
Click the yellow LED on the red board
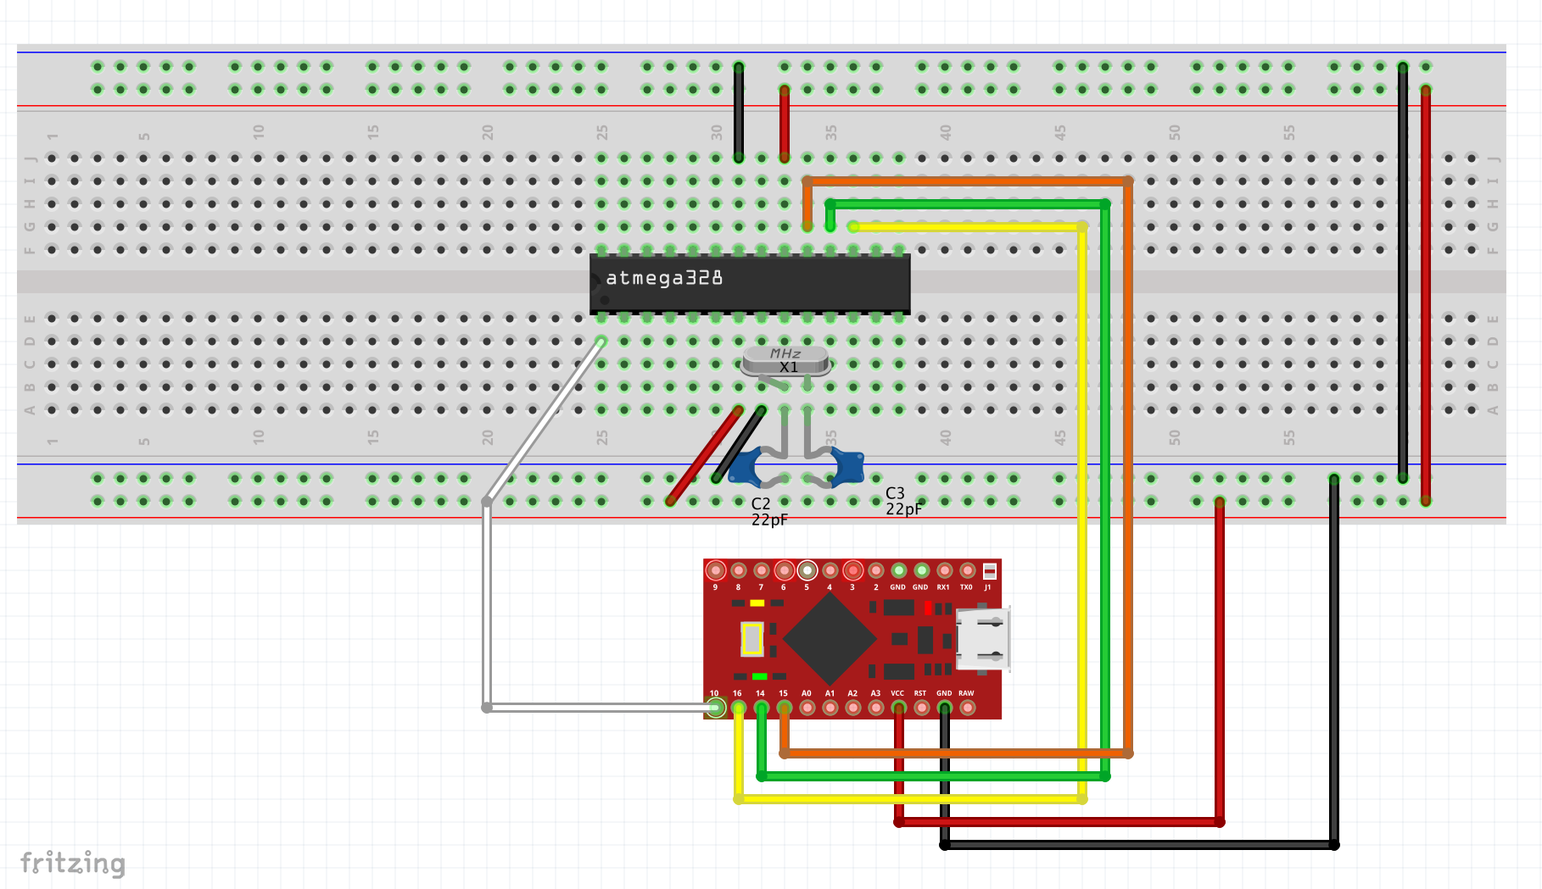[x=757, y=603]
